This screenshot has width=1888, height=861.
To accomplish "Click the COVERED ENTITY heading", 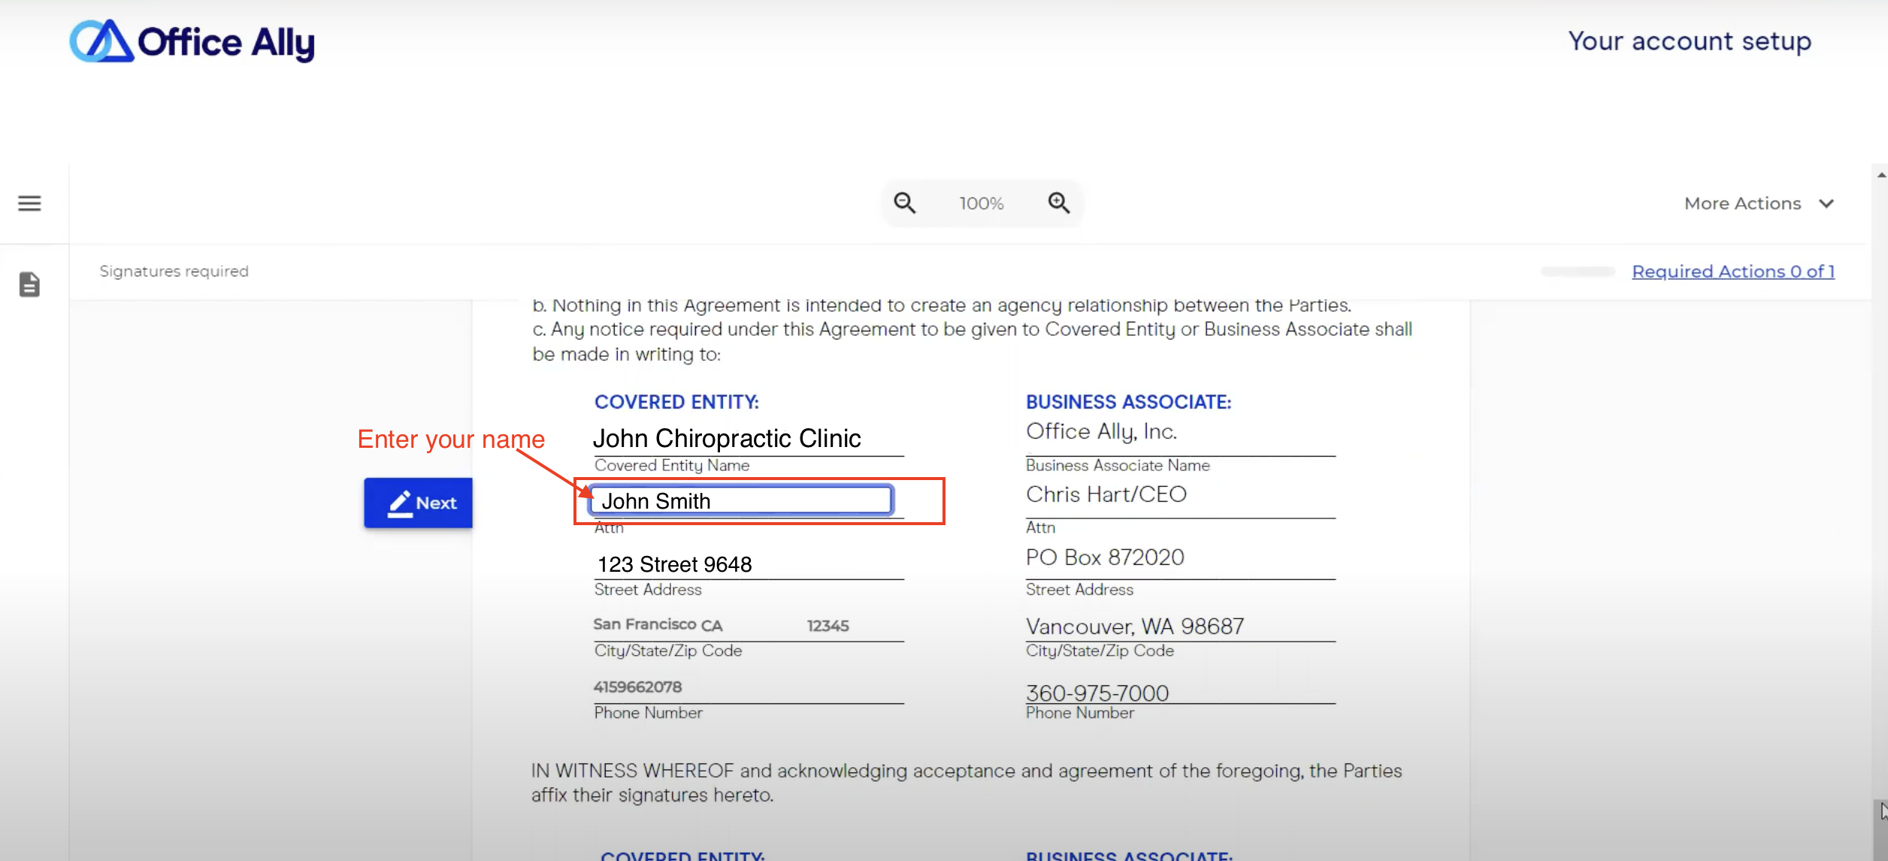I will pos(676,402).
